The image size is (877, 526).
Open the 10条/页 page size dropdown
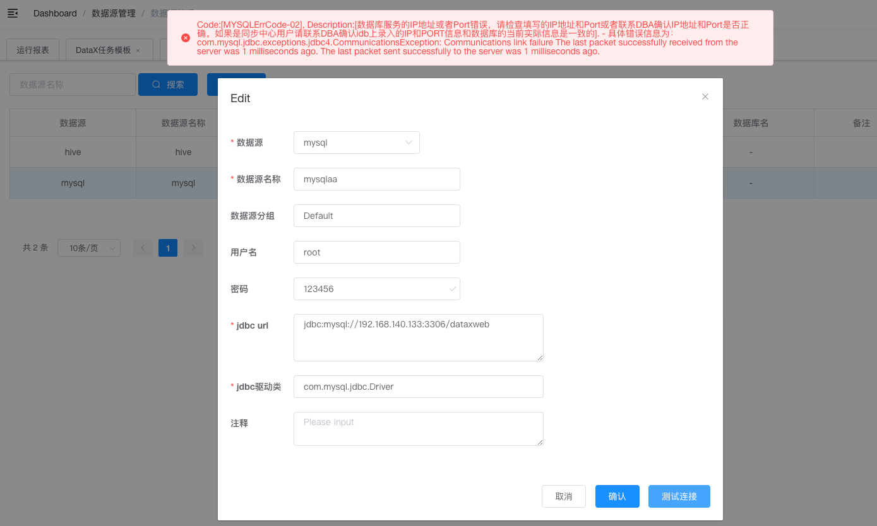(89, 248)
